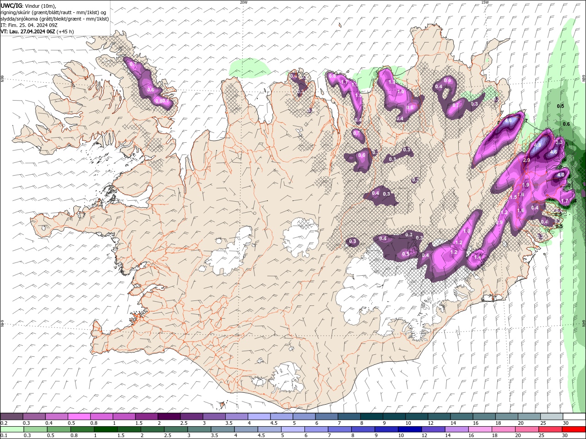This screenshot has width=586, height=439.
Task: Click the '2.9' precipitation value on the map
Action: [526, 160]
